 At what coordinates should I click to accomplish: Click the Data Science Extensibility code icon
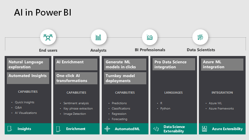pos(156,129)
